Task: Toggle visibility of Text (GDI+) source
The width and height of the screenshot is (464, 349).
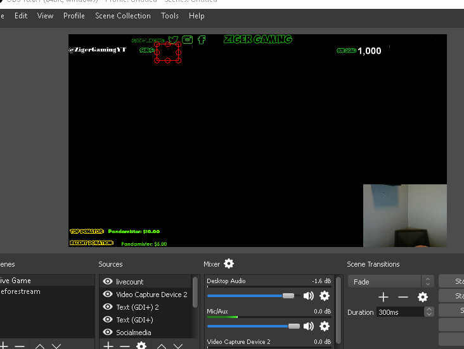Action: [108, 319]
